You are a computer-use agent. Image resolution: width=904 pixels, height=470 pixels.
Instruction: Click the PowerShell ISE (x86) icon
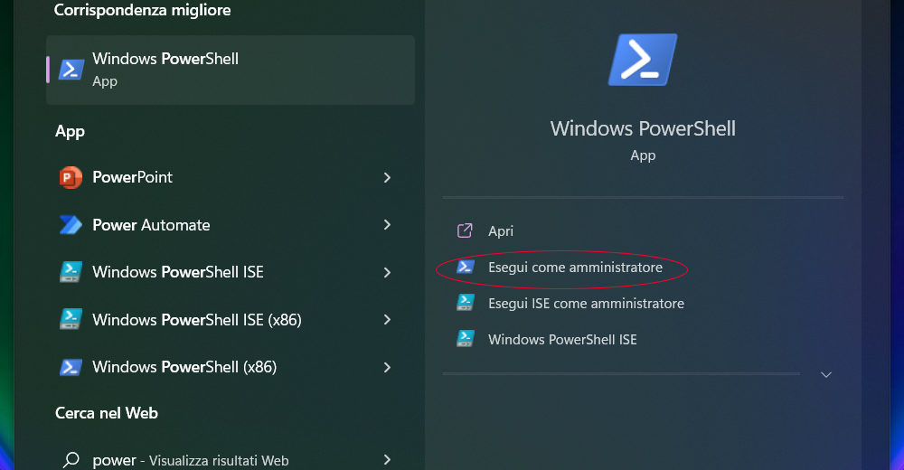pyautogui.click(x=71, y=319)
